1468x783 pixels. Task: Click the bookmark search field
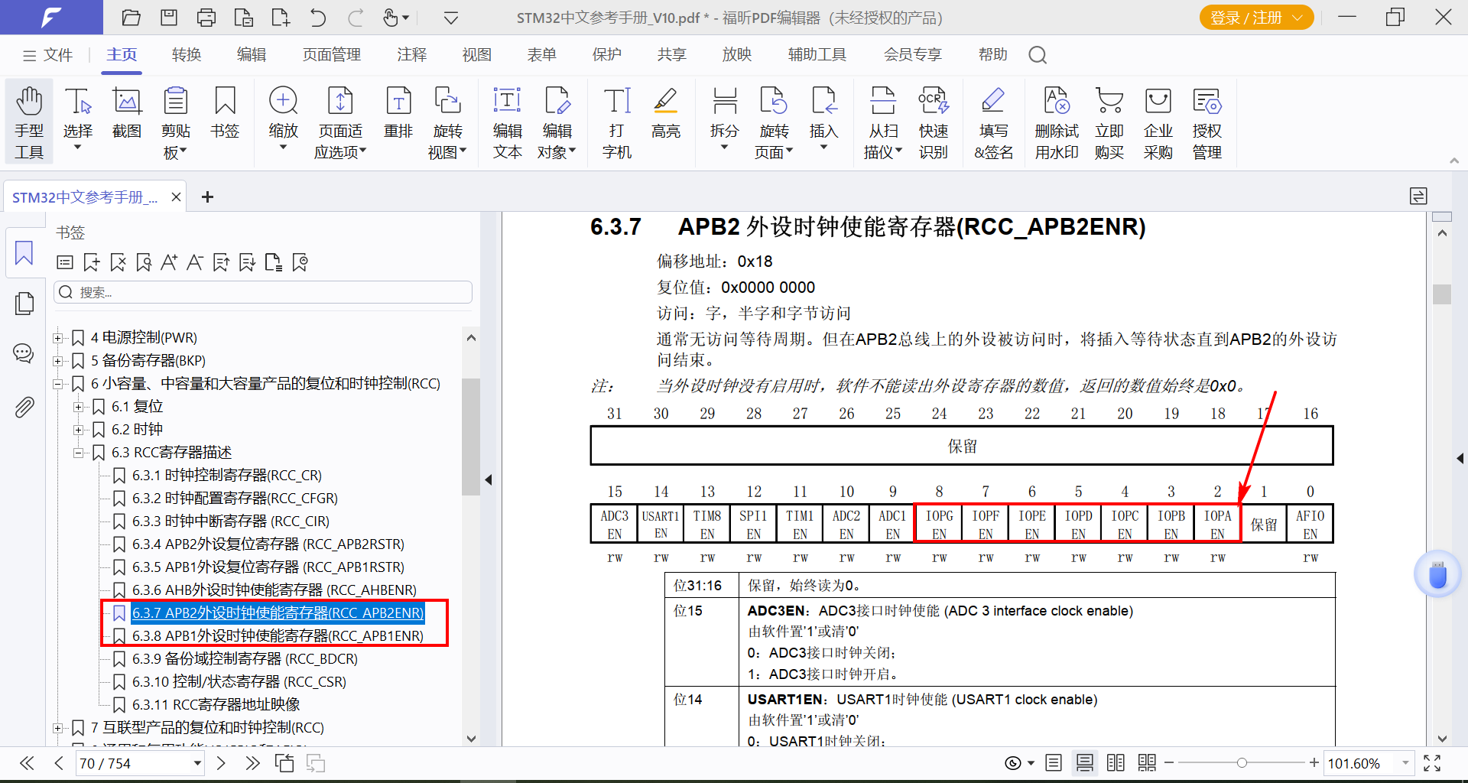[263, 292]
